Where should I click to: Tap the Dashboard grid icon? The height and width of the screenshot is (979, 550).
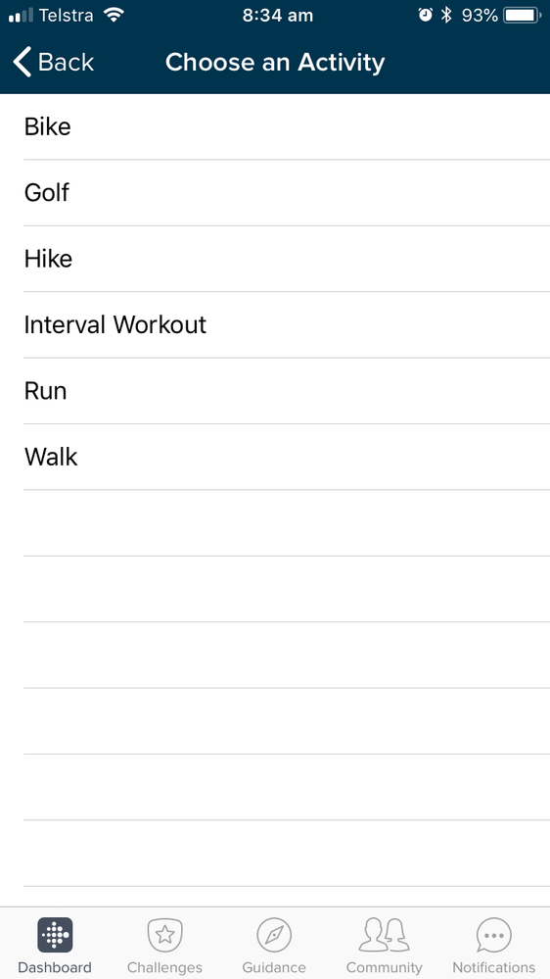pos(55,935)
